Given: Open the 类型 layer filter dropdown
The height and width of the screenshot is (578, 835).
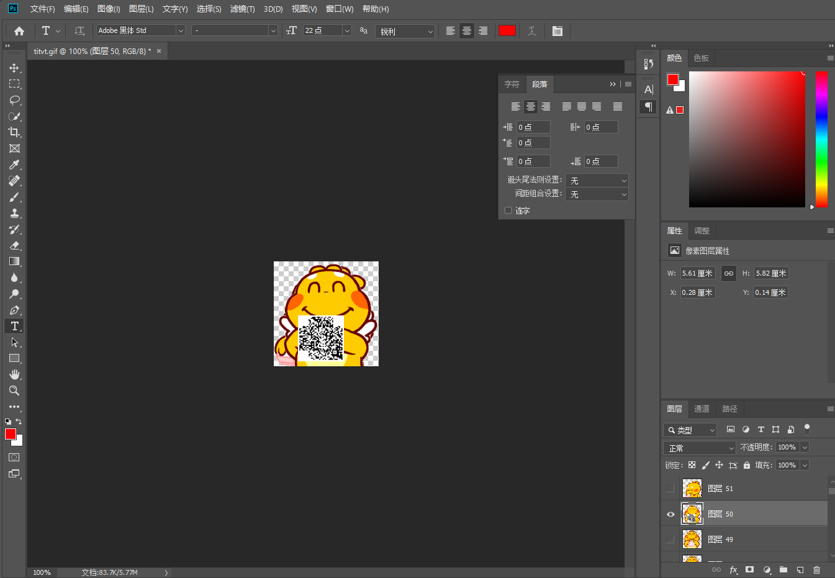Looking at the screenshot, I should click(690, 430).
